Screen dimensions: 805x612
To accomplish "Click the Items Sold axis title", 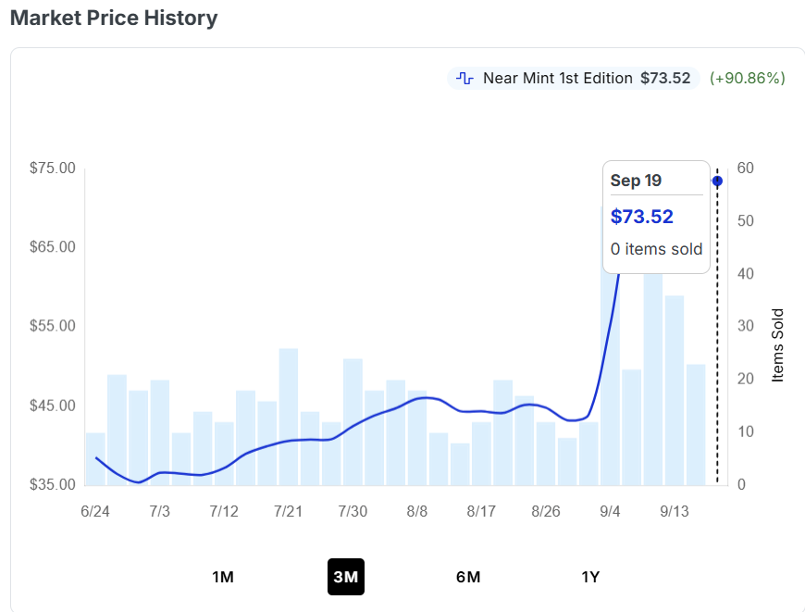I will pos(778,345).
